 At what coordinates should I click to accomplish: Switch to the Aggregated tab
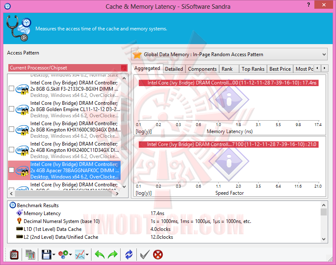(x=147, y=68)
